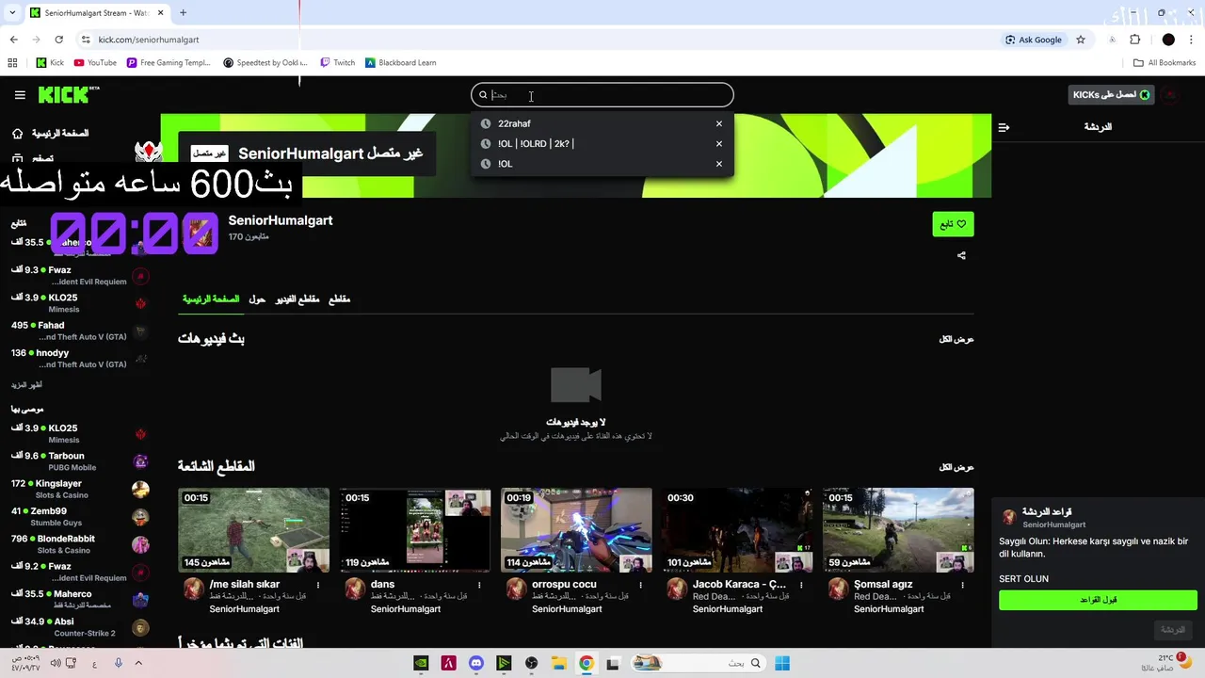Viewport: 1205px width, 678px height.
Task: Open Discord from the taskbar
Action: point(476,663)
